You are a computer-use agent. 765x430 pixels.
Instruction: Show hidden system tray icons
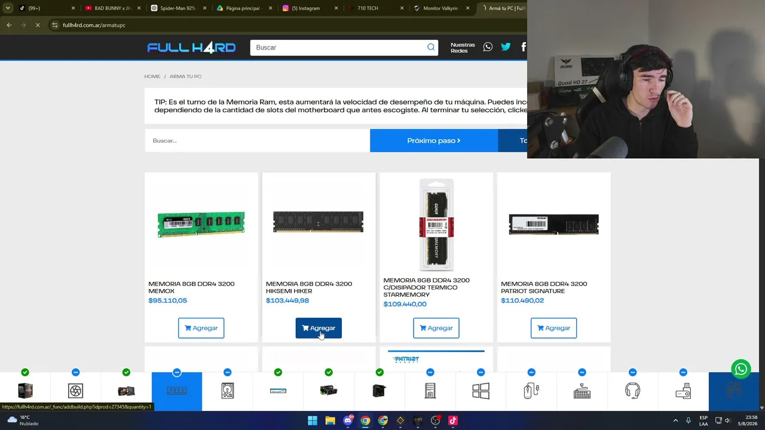pyautogui.click(x=676, y=420)
